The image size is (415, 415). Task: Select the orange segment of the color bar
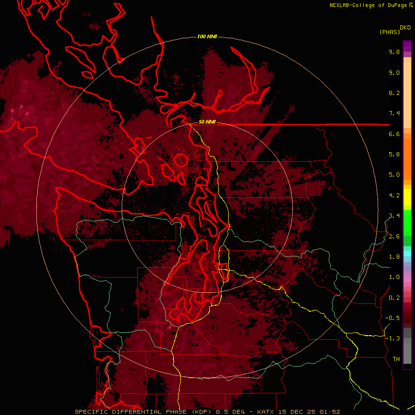pyautogui.click(x=407, y=159)
